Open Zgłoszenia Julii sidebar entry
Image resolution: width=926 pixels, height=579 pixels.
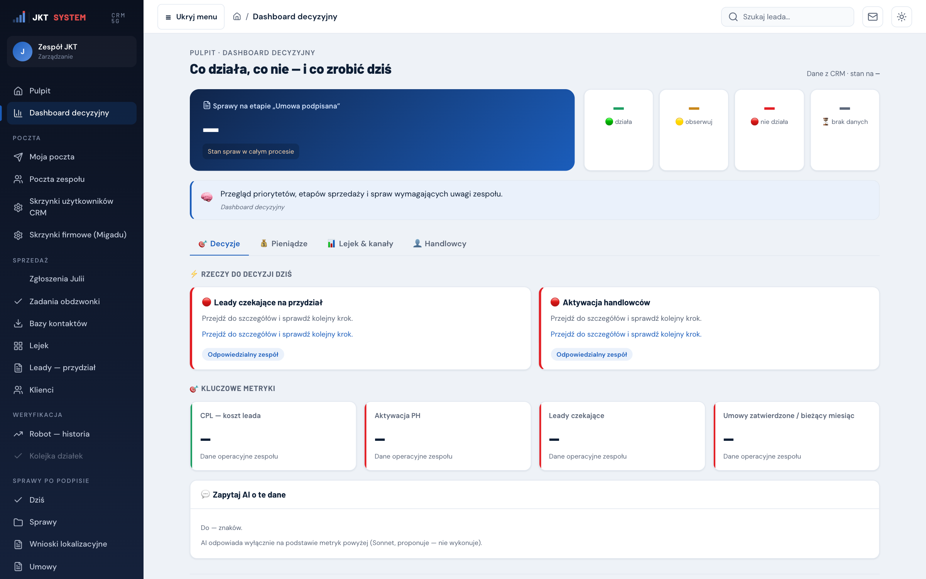point(72,279)
